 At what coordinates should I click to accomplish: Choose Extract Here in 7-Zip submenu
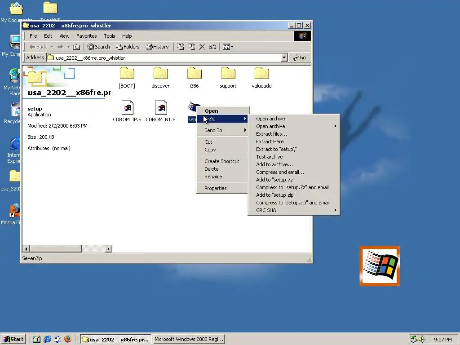coord(294,142)
